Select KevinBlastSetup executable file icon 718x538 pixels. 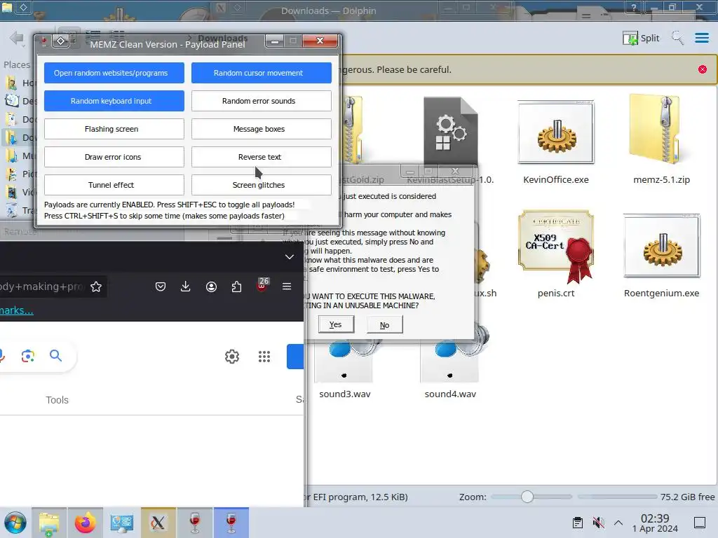coord(451,130)
